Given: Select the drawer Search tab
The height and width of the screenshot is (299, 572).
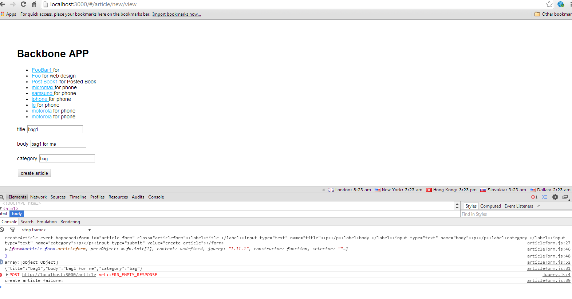Looking at the screenshot, I should (x=27, y=222).
